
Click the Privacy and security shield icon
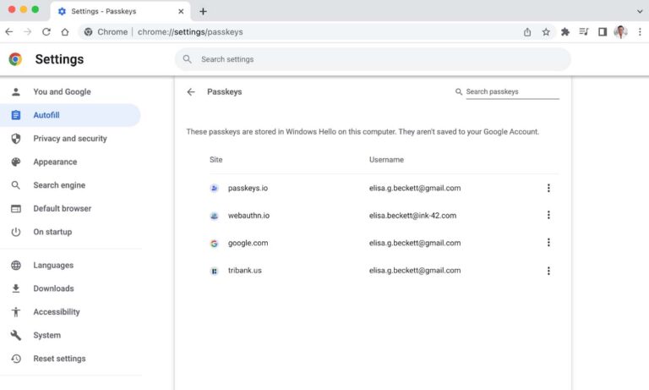tap(16, 139)
